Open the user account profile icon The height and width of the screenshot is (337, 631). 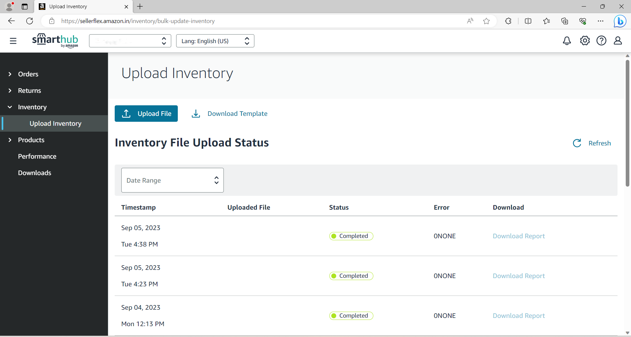click(x=618, y=41)
